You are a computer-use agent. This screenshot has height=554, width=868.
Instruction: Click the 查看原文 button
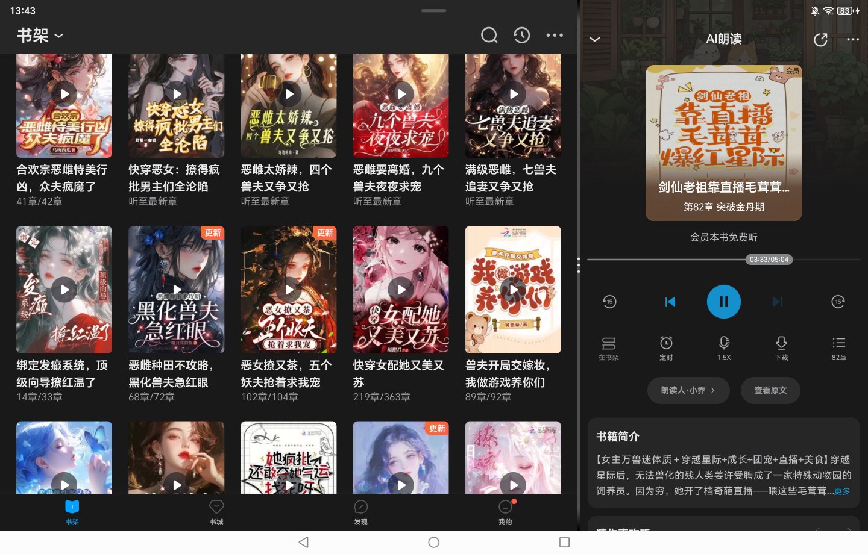coord(770,390)
